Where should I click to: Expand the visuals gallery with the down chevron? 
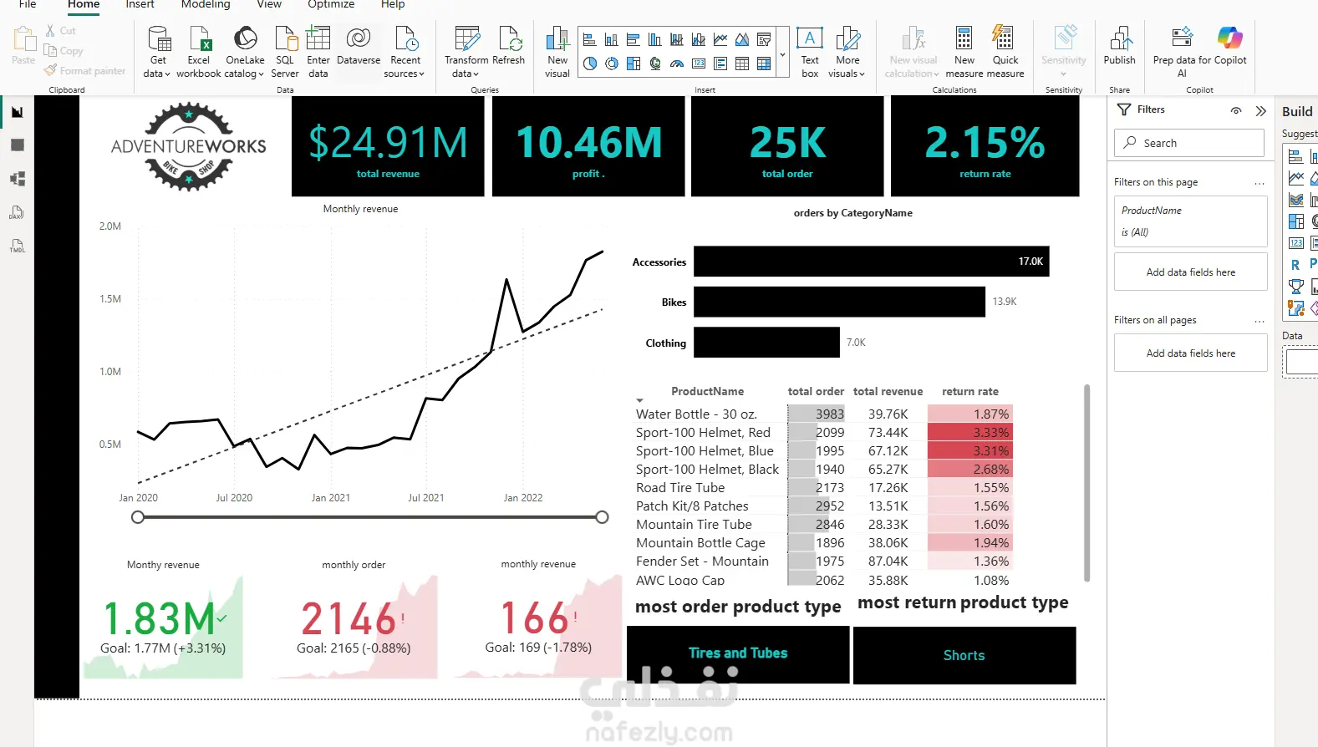pyautogui.click(x=782, y=55)
